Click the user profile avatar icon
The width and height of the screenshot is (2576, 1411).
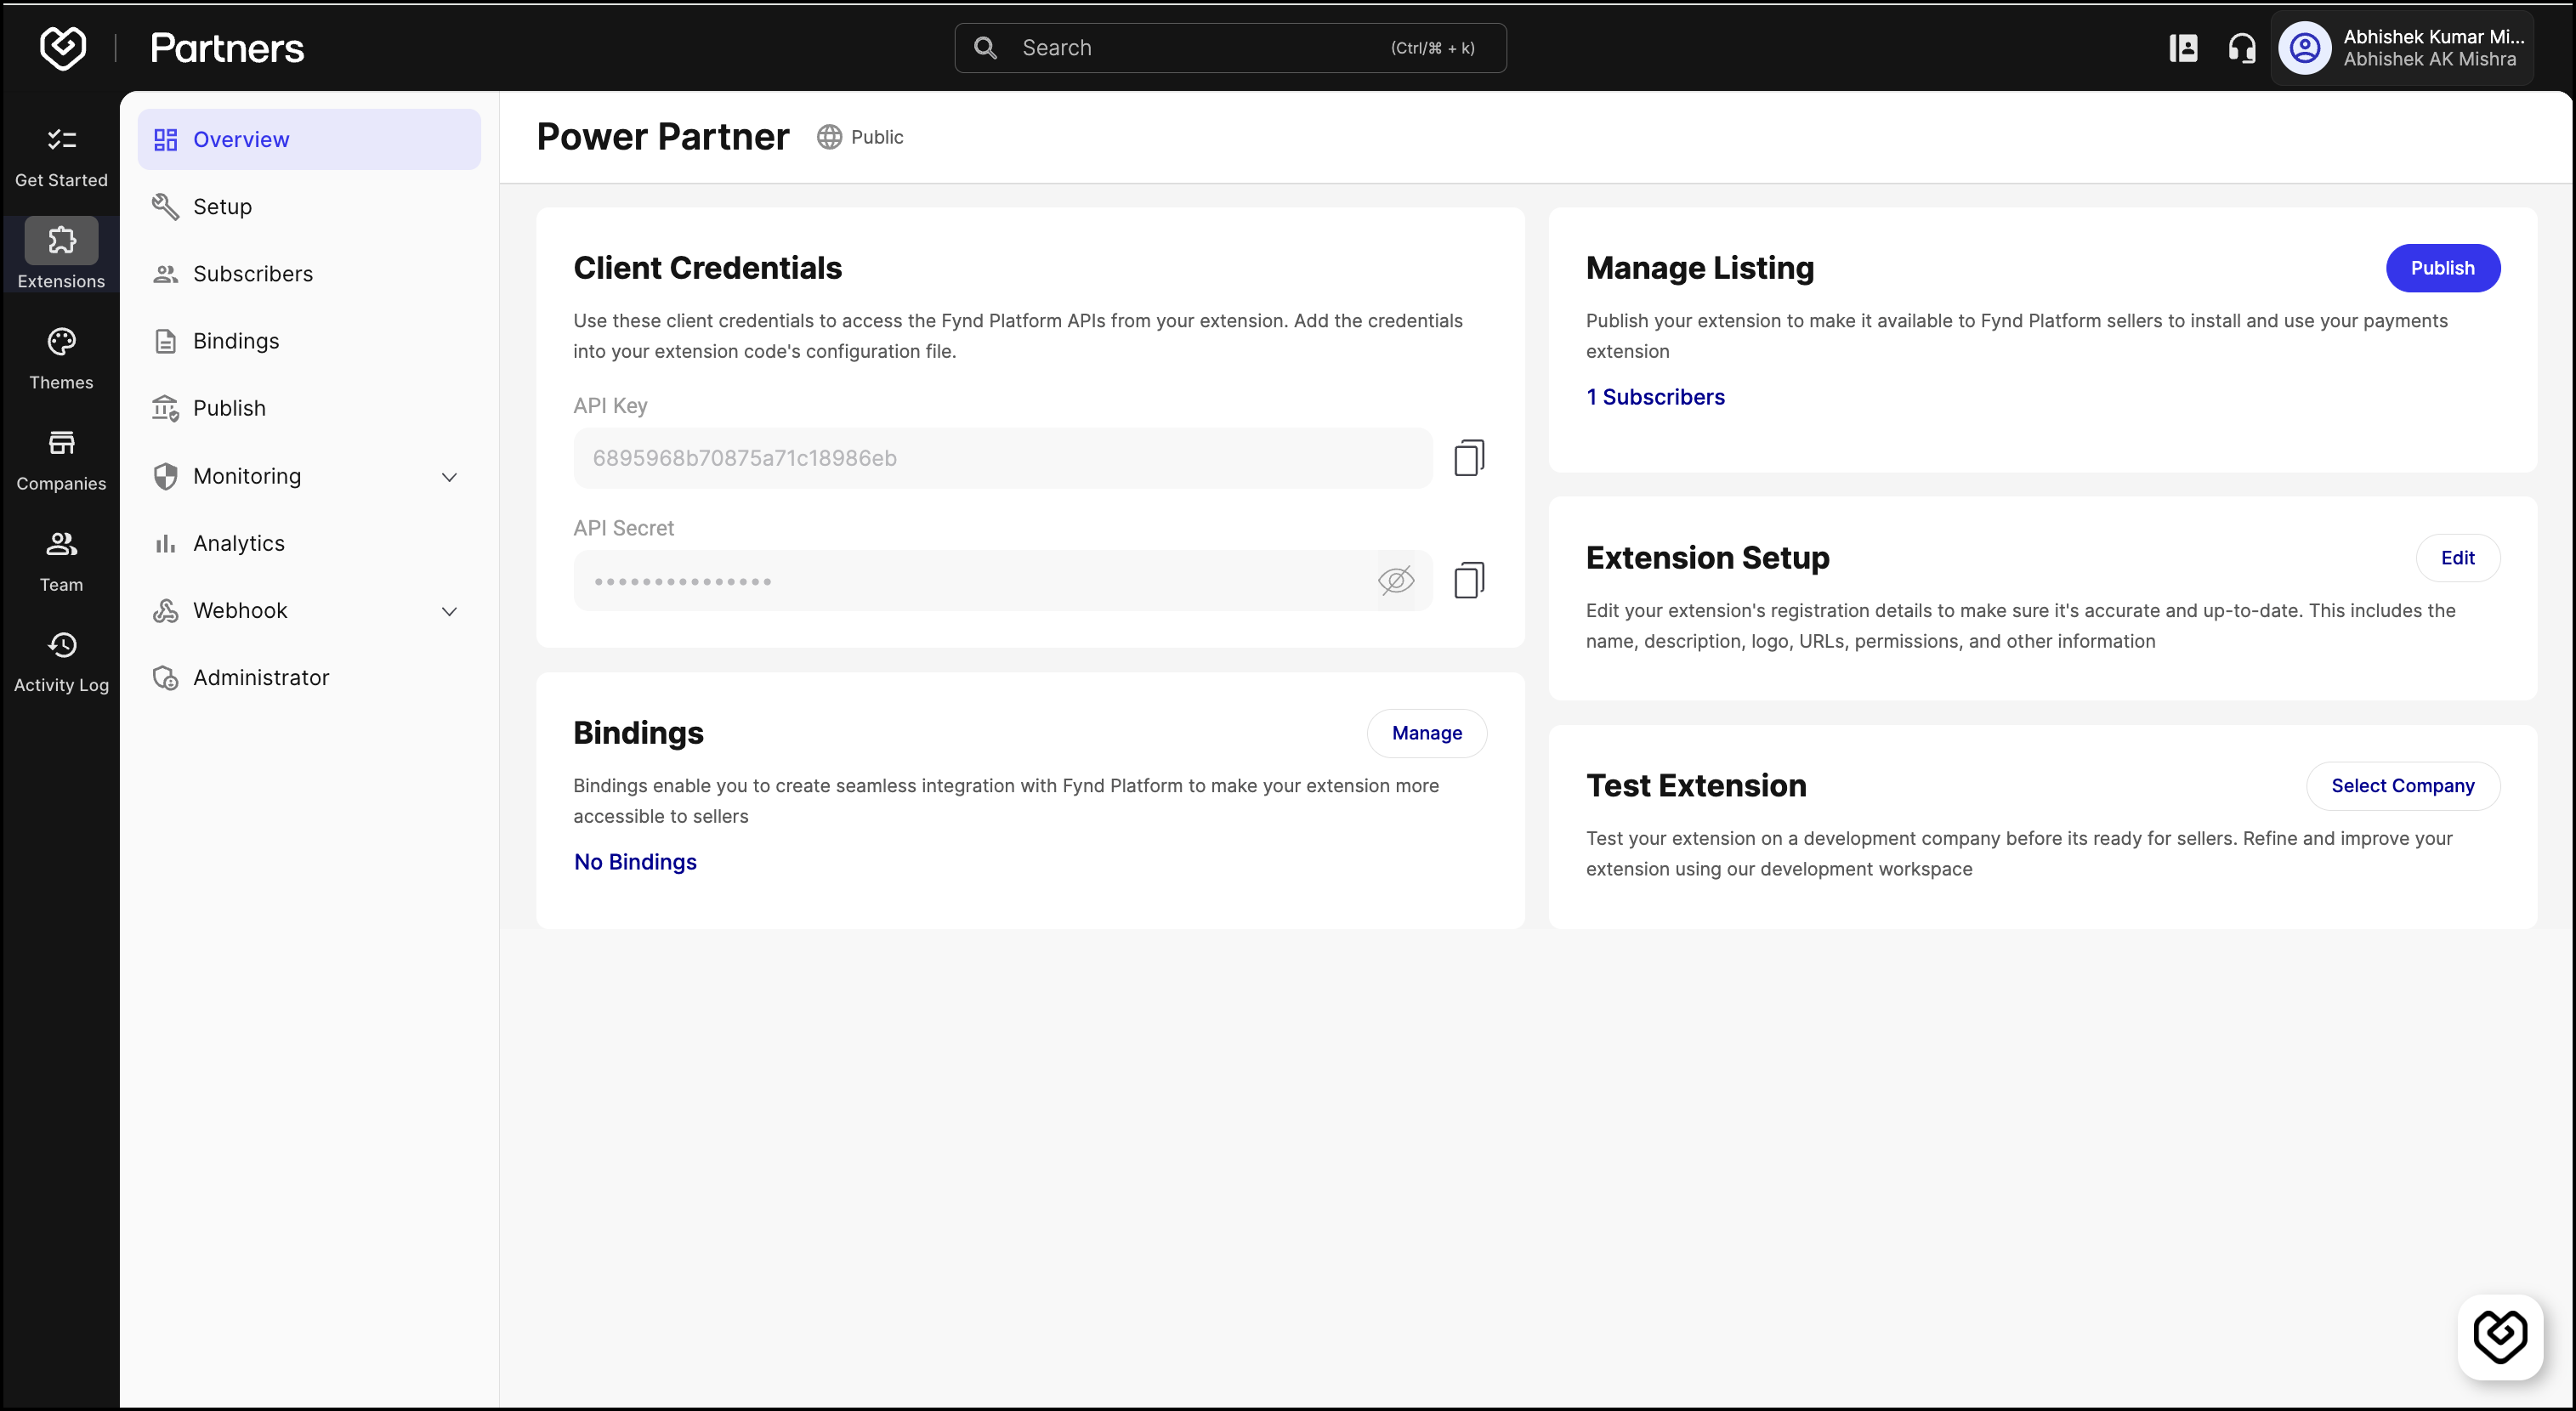[2305, 48]
